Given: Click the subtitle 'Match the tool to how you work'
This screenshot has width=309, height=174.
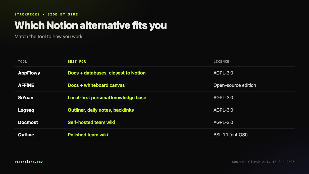Looking at the screenshot, I should (48, 36).
